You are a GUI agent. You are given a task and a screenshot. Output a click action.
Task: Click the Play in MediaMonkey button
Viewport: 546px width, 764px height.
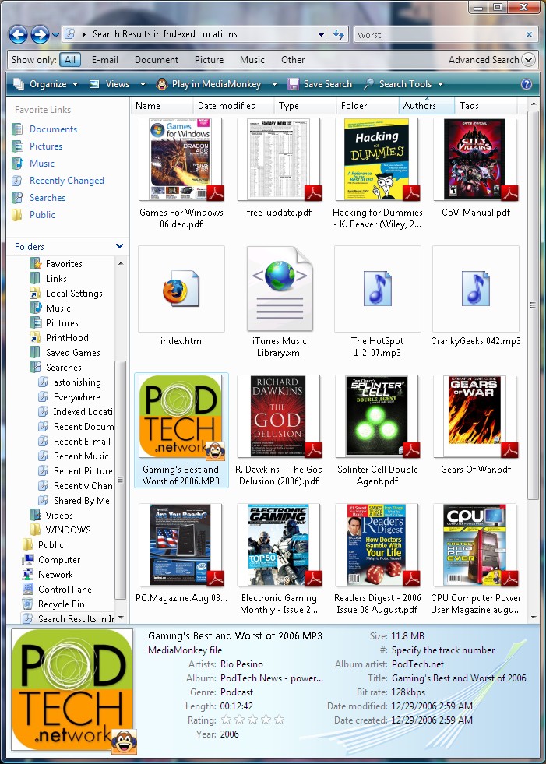click(x=210, y=84)
